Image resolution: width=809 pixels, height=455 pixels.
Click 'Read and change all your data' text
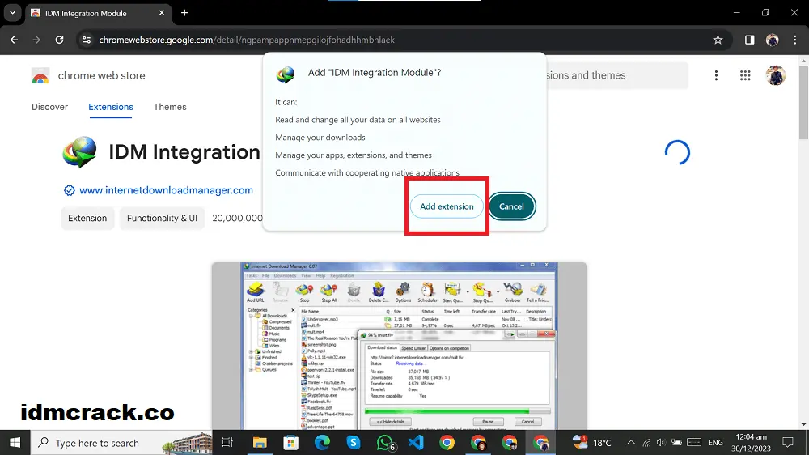358,120
